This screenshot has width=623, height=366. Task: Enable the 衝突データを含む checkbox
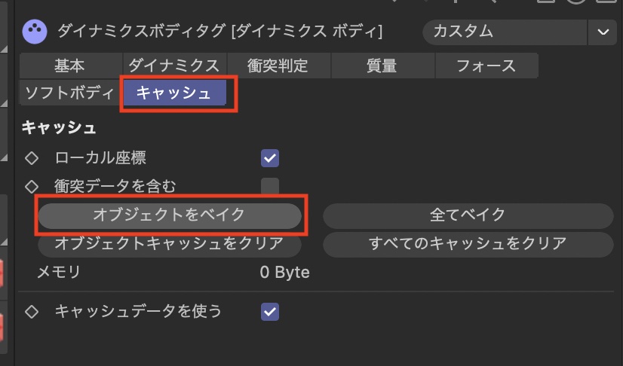click(270, 185)
